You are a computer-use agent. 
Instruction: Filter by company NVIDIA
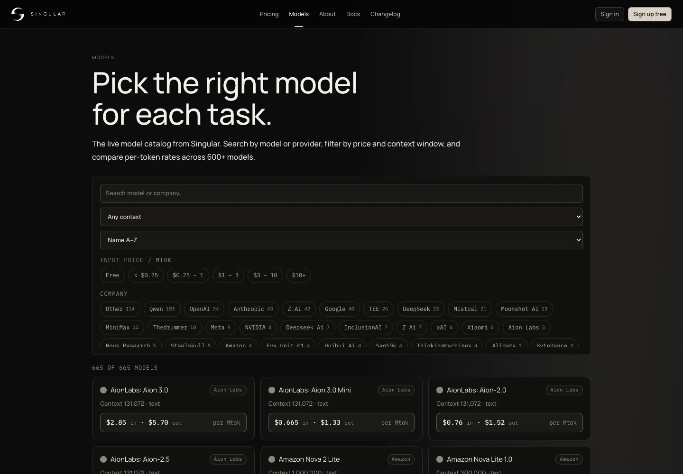pyautogui.click(x=258, y=328)
